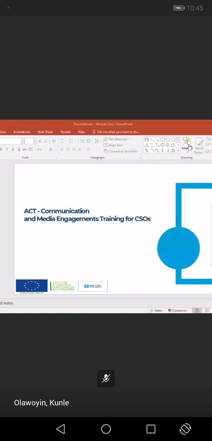Screen dimensions: 212x441
Task: Open Paragraph dialog launcher
Action: tap(140, 158)
